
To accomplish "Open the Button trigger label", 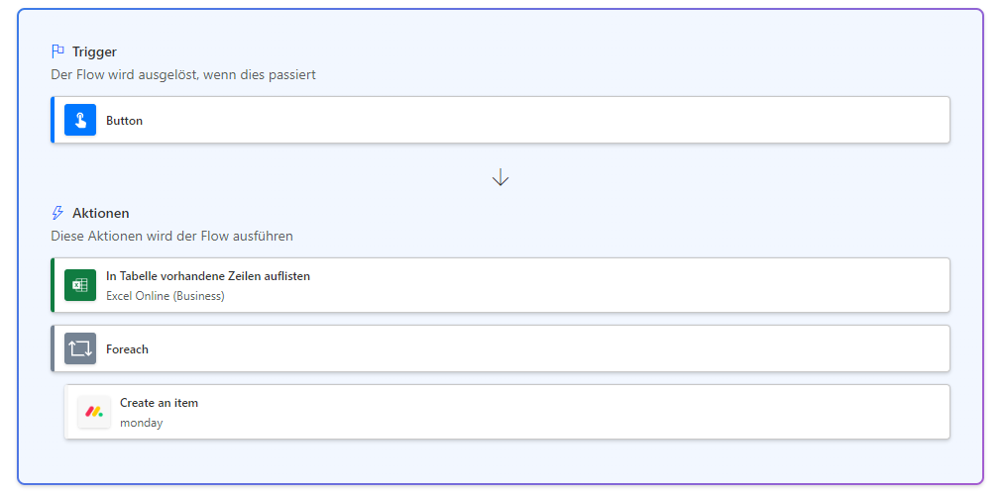I will click(124, 121).
